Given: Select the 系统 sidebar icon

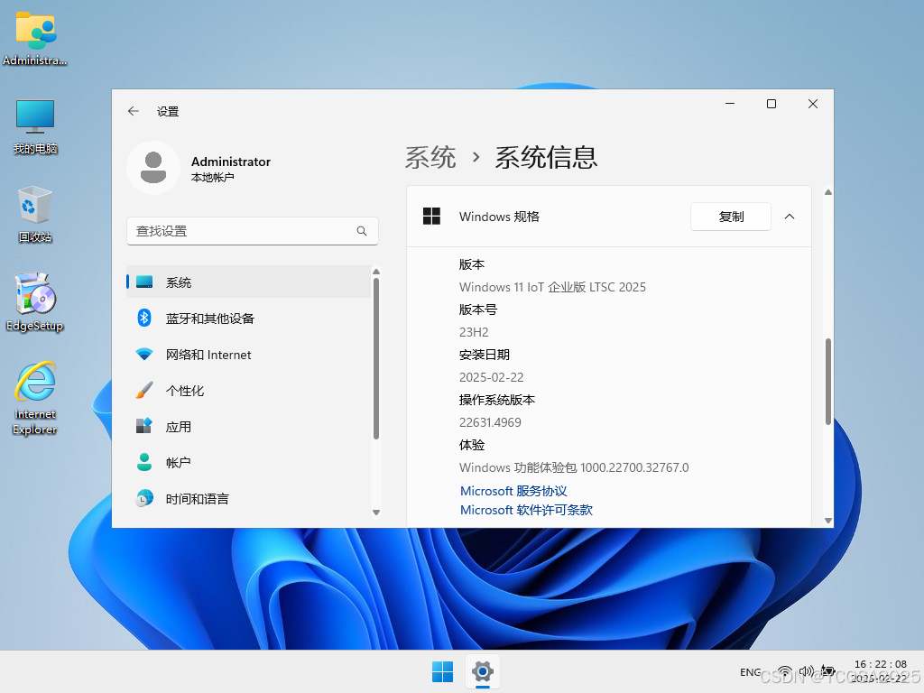Looking at the screenshot, I should (144, 282).
